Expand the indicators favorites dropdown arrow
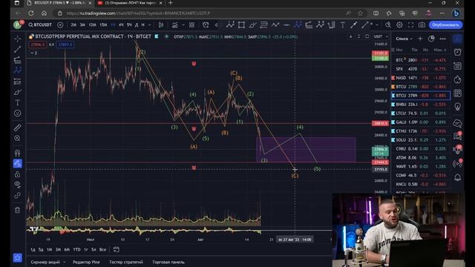475x267 pixels. (x=183, y=24)
